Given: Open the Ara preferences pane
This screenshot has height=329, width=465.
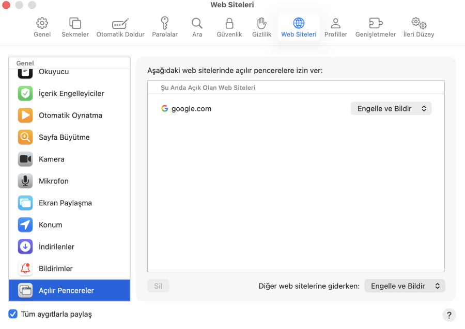Looking at the screenshot, I should (x=197, y=26).
